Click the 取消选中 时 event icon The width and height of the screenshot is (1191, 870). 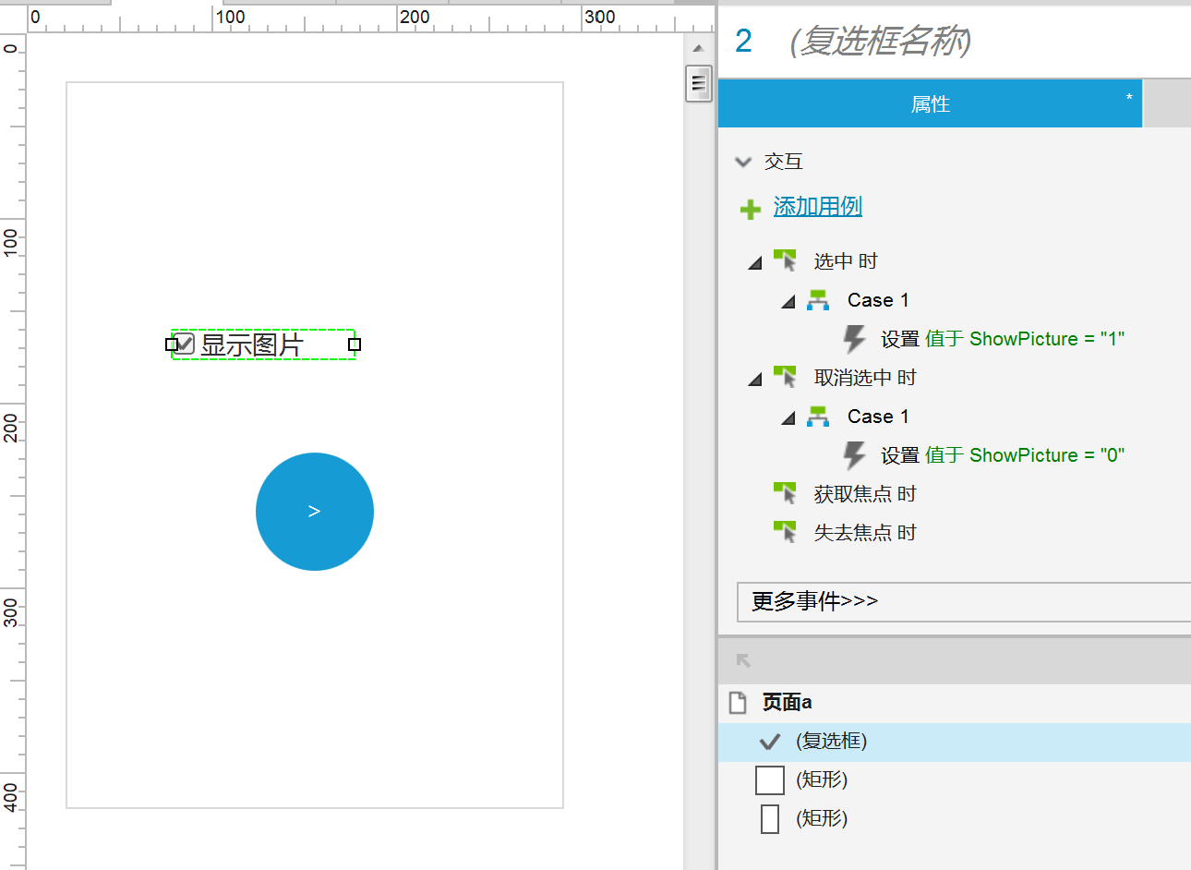tap(785, 377)
